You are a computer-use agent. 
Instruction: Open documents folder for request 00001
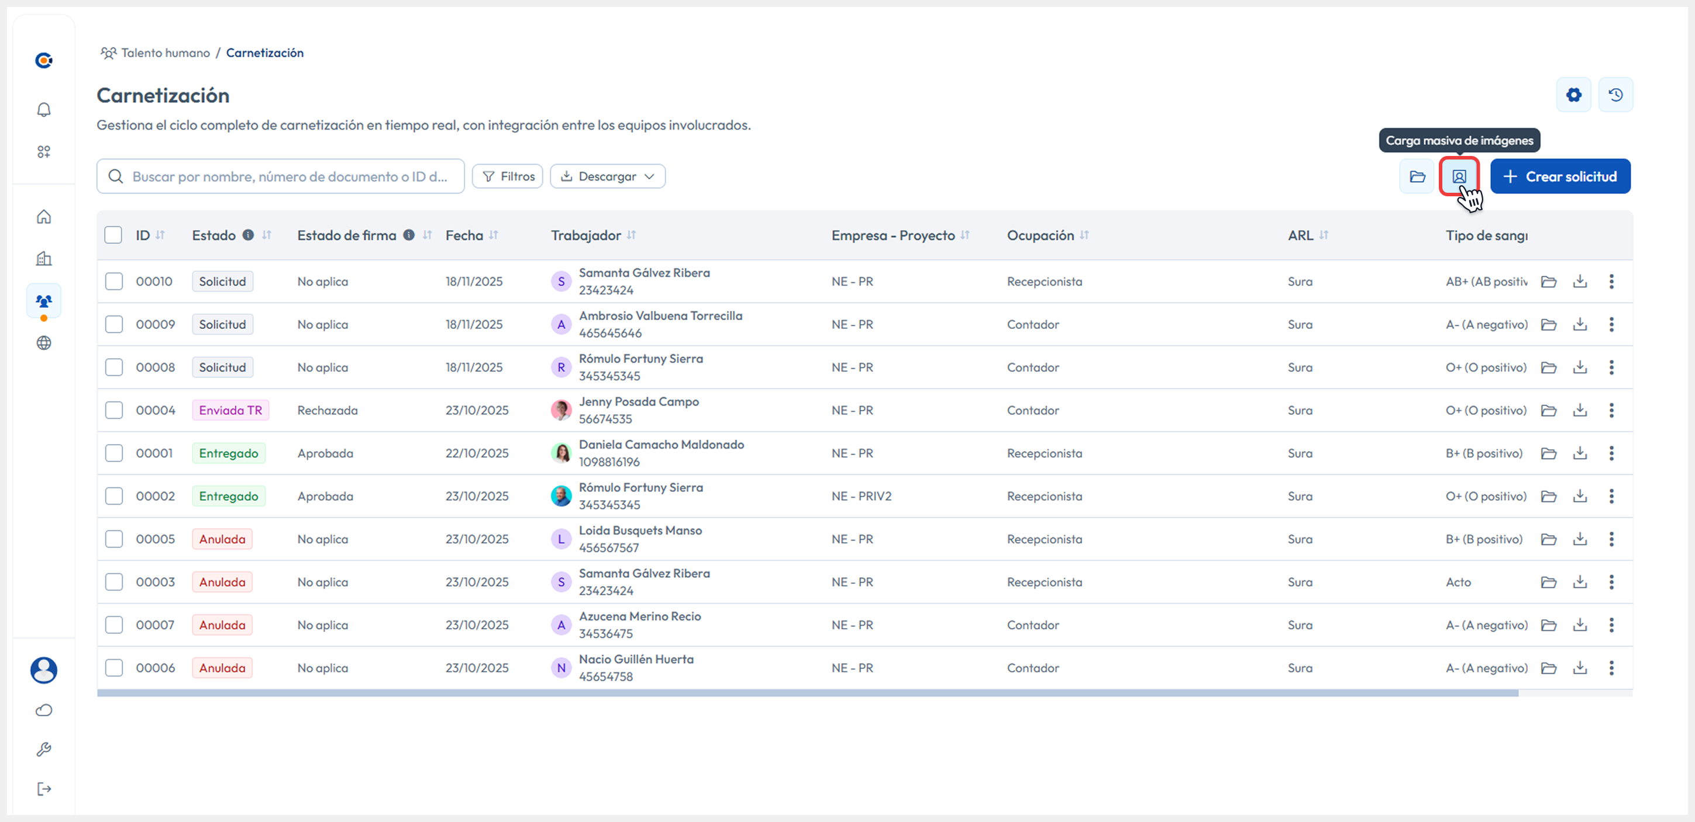pos(1548,453)
